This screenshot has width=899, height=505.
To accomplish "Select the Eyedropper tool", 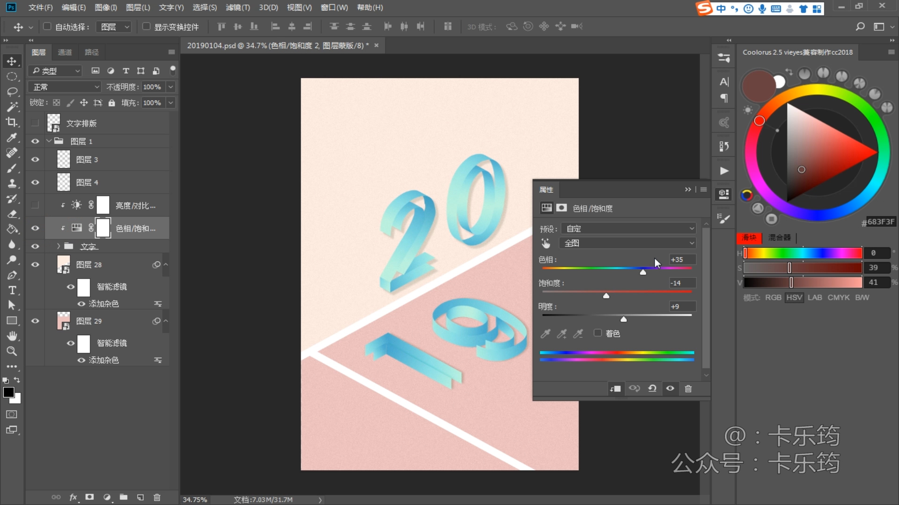I will pyautogui.click(x=12, y=137).
